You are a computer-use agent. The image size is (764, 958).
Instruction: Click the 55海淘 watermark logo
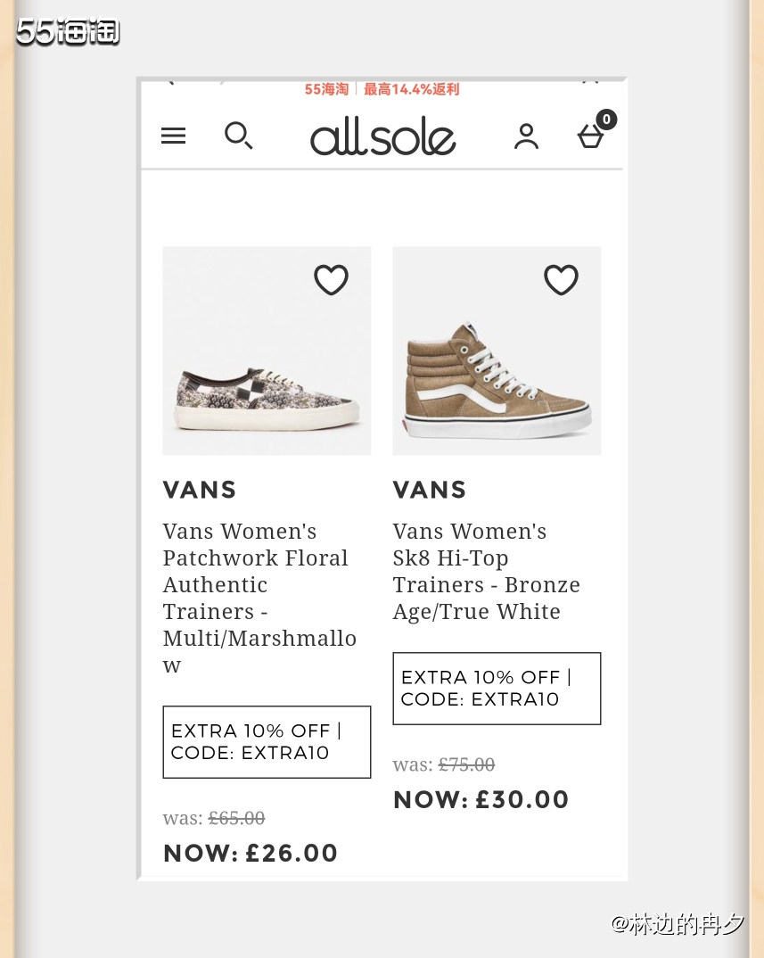click(68, 31)
